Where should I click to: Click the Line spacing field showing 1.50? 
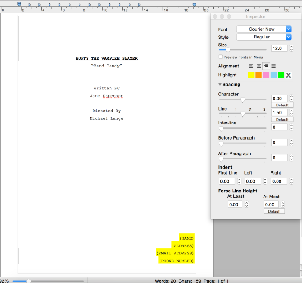click(x=279, y=113)
